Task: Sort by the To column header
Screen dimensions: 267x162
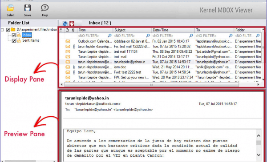Action: pos(214,30)
